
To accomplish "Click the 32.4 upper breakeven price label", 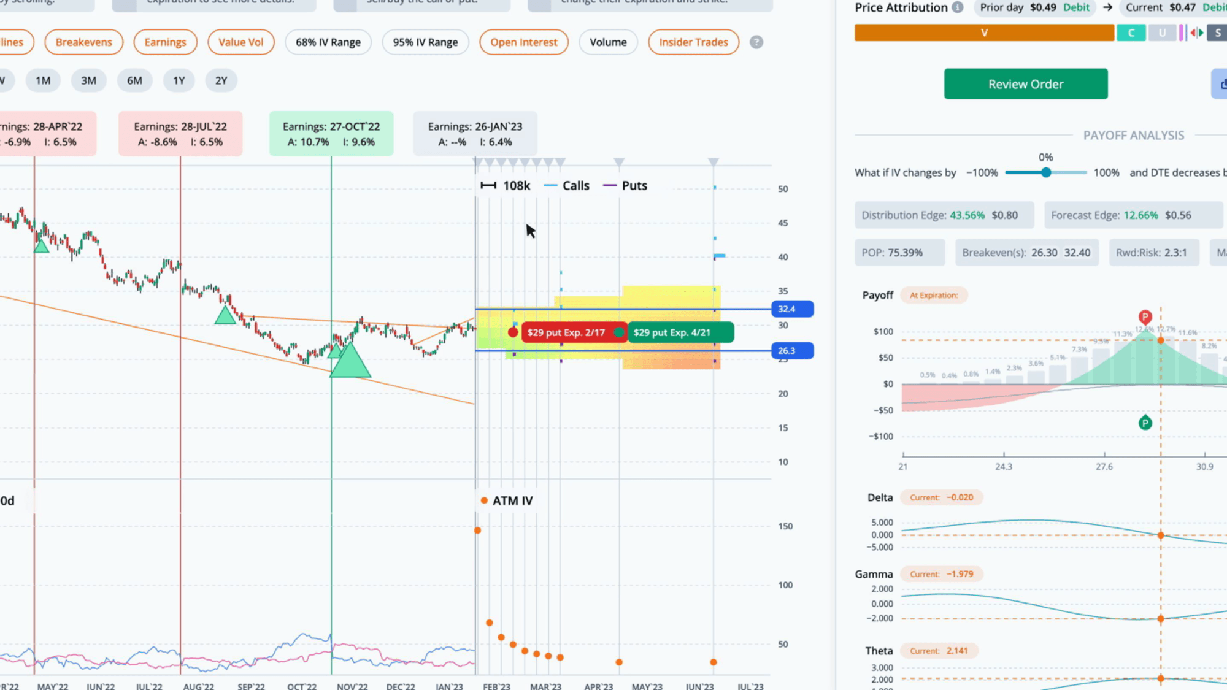I will click(x=793, y=309).
